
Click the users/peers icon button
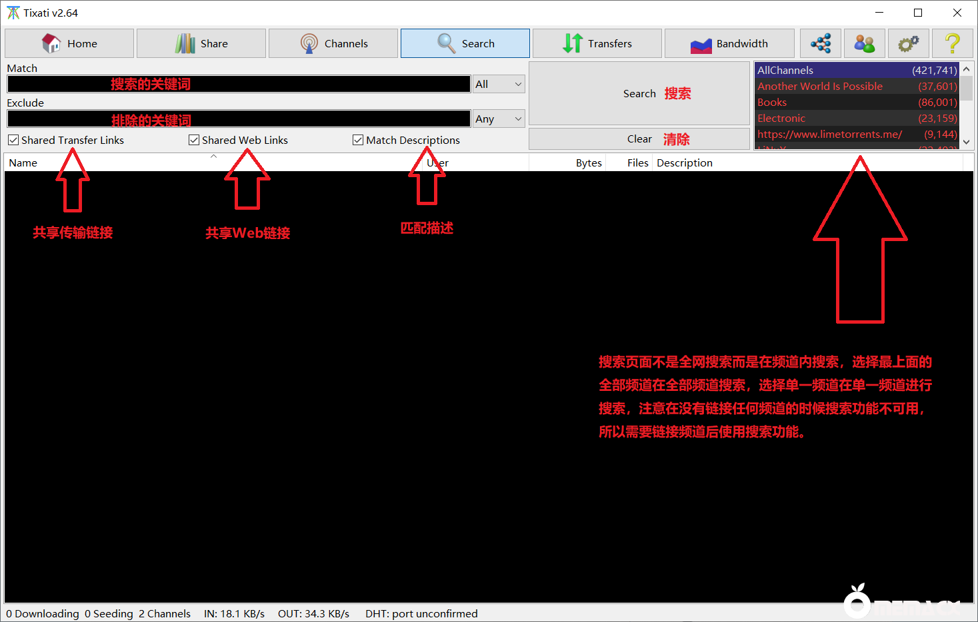click(864, 43)
